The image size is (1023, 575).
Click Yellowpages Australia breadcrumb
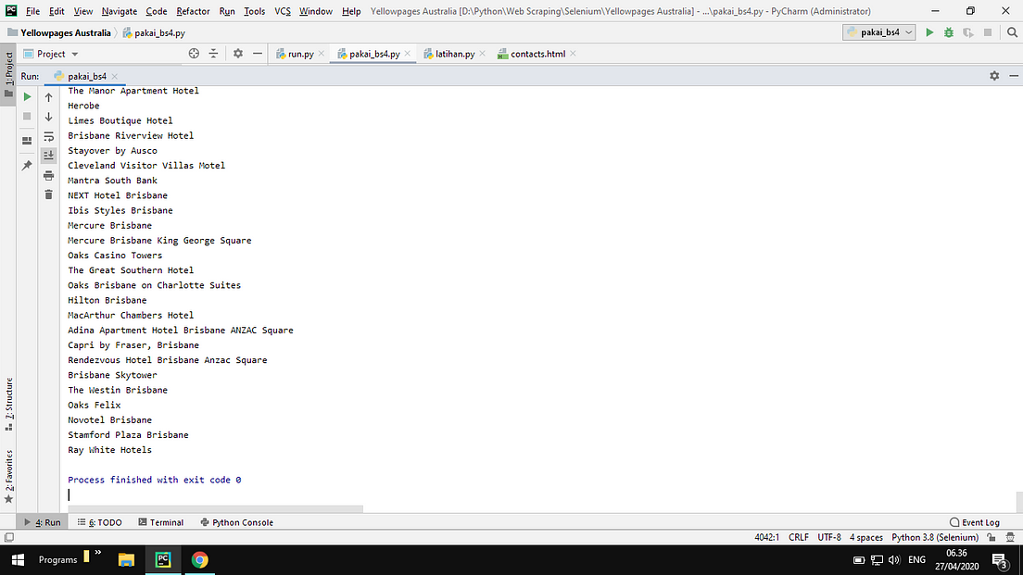click(x=58, y=32)
